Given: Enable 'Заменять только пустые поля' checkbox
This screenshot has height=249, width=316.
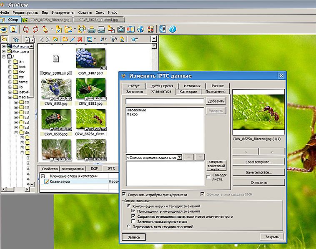Looking at the screenshot, I should pyautogui.click(x=133, y=221).
